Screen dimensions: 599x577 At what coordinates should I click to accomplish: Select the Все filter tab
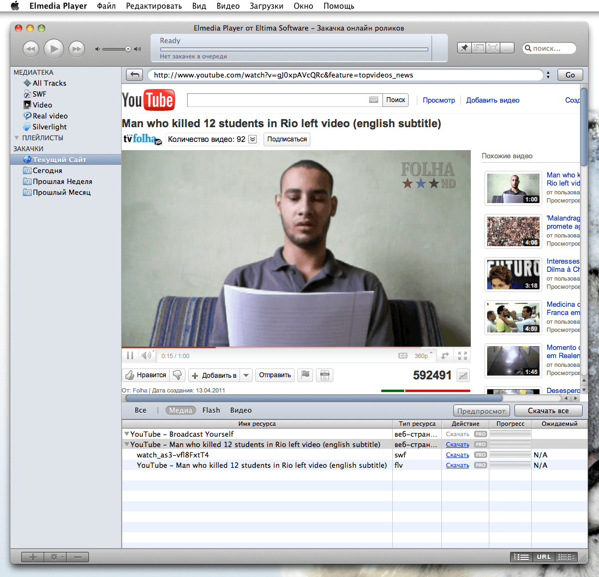tap(140, 411)
